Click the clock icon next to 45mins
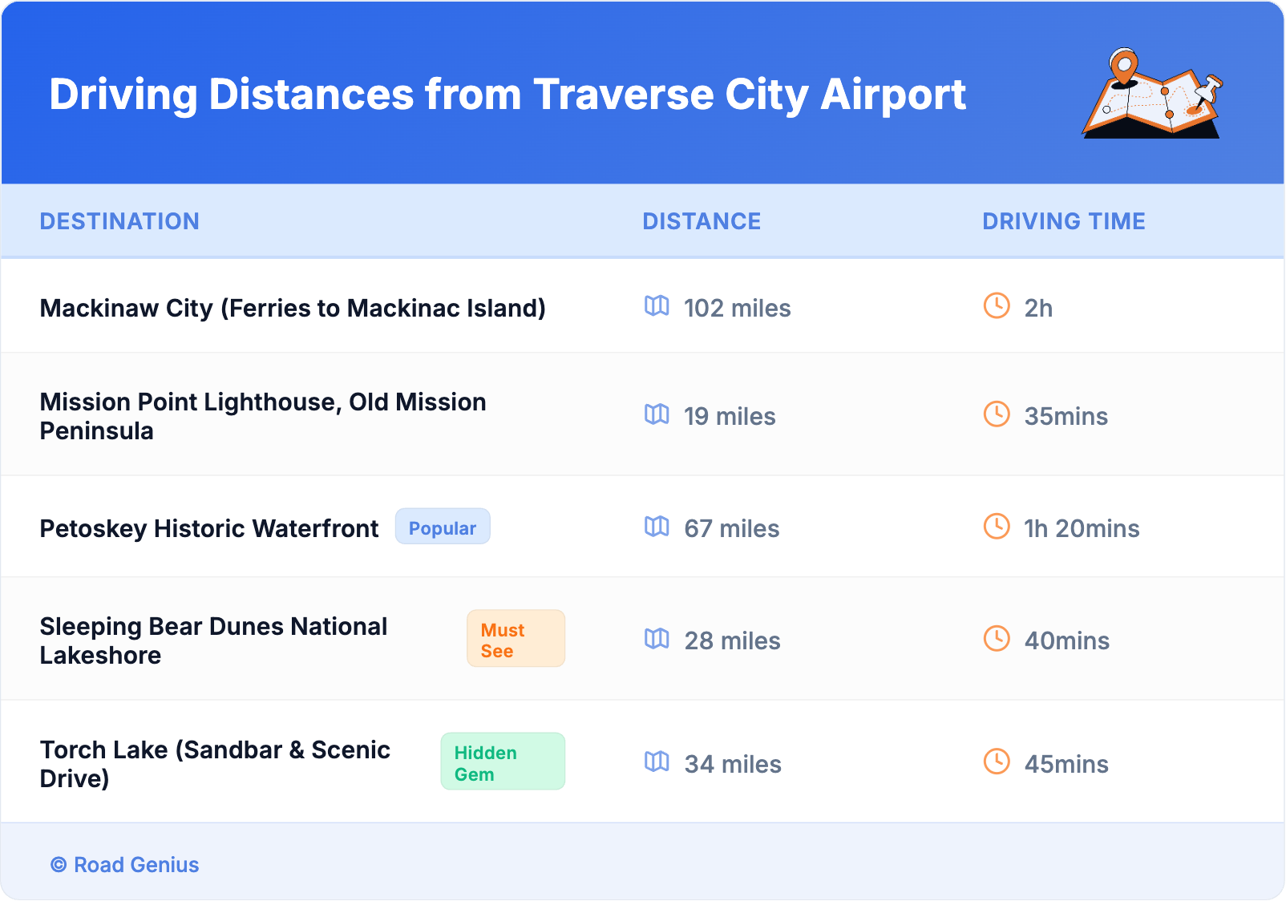This screenshot has width=1286, height=901. (x=997, y=762)
